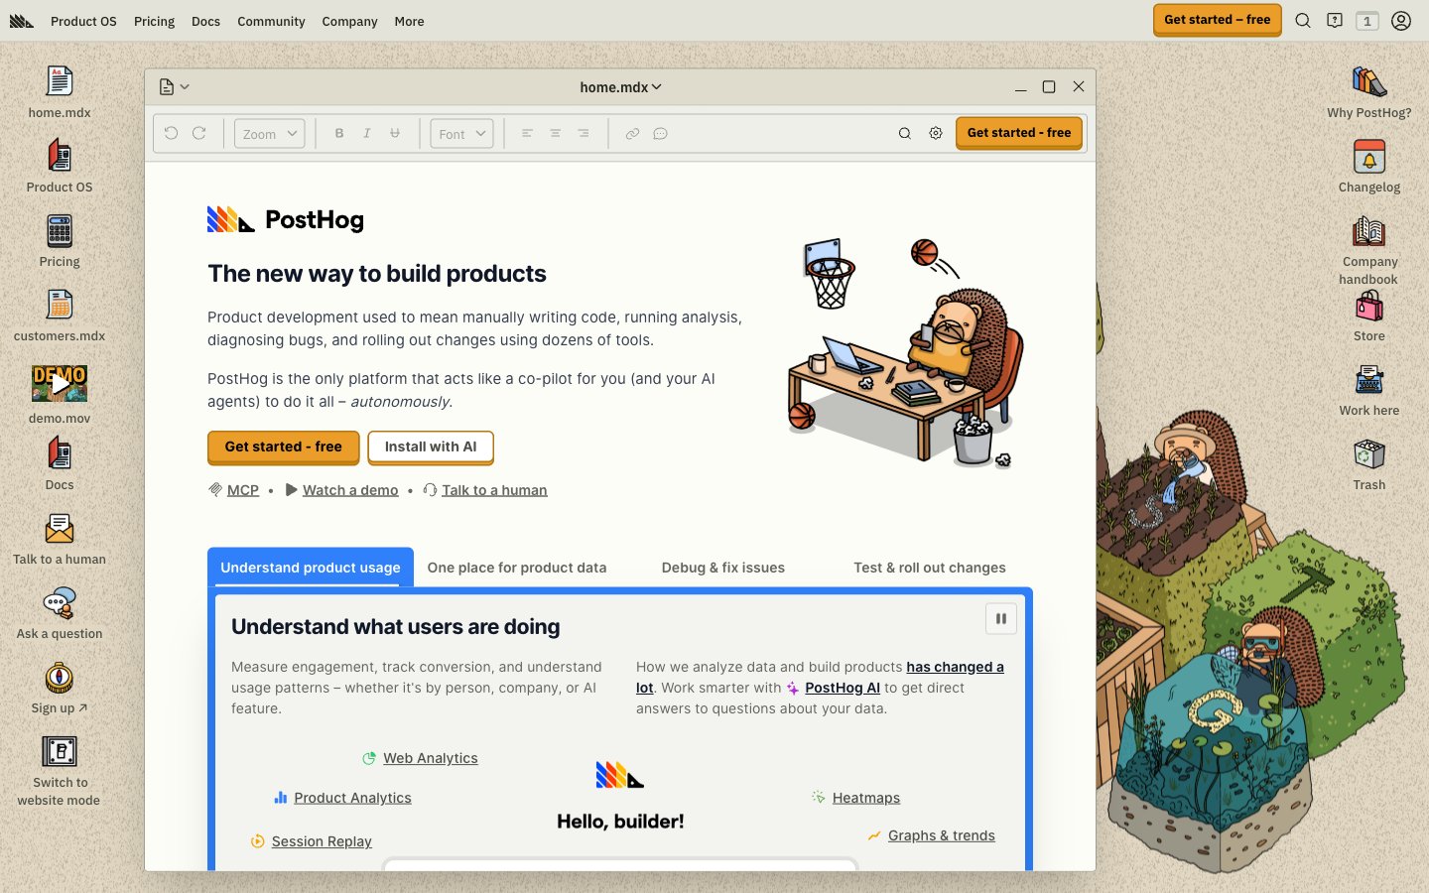Screen dimensions: 1429x893
Task: Open Ask a question desktop icon
Action: 60,613
